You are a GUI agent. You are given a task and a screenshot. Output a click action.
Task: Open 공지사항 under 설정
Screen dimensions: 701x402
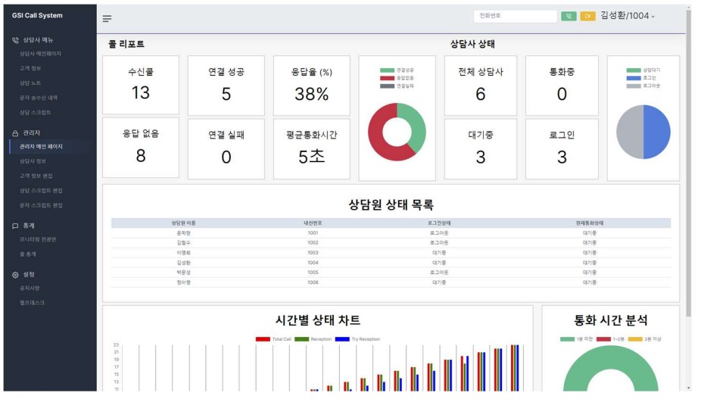pyautogui.click(x=30, y=288)
